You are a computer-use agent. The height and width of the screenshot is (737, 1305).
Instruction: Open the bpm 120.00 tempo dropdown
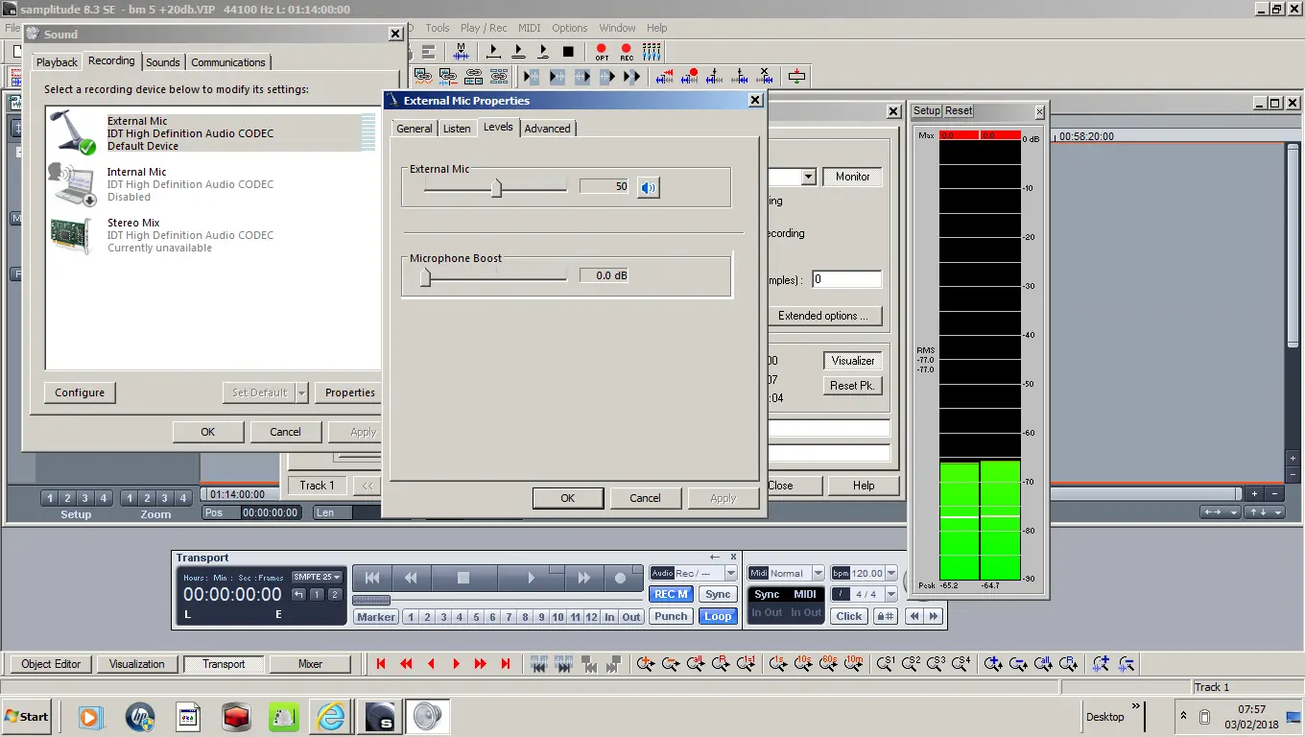point(891,573)
